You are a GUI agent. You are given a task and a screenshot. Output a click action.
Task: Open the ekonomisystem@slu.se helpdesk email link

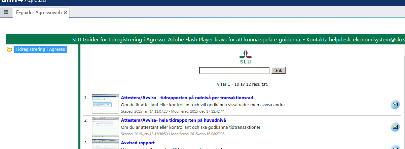[379, 39]
